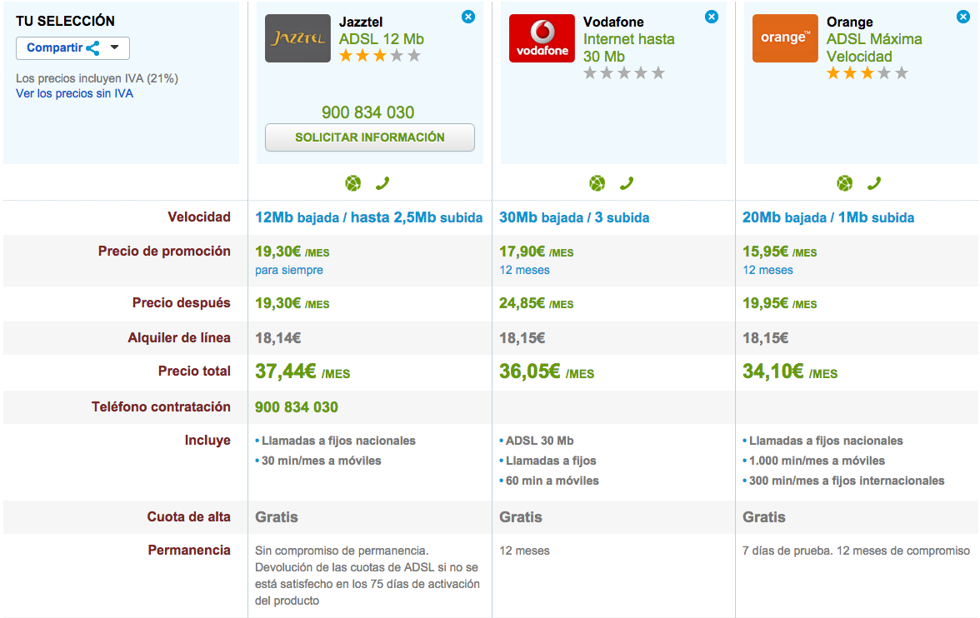Click '300 min/mes a fijos internacionales'

[x=847, y=481]
